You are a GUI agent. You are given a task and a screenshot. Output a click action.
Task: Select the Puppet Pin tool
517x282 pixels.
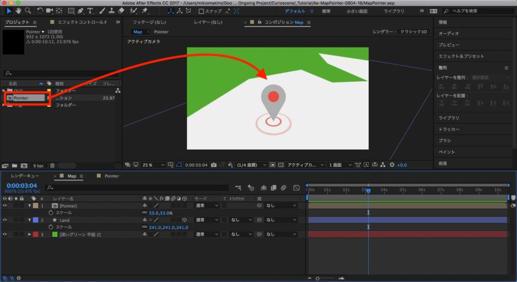tap(145, 11)
